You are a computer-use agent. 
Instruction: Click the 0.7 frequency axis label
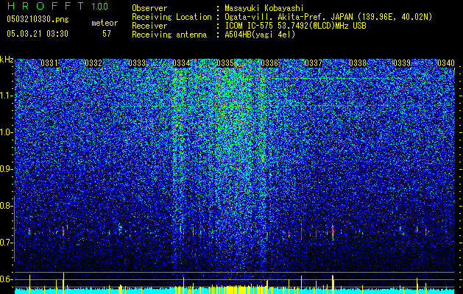(7, 243)
